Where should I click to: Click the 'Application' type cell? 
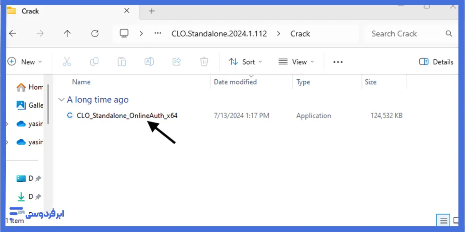point(313,115)
